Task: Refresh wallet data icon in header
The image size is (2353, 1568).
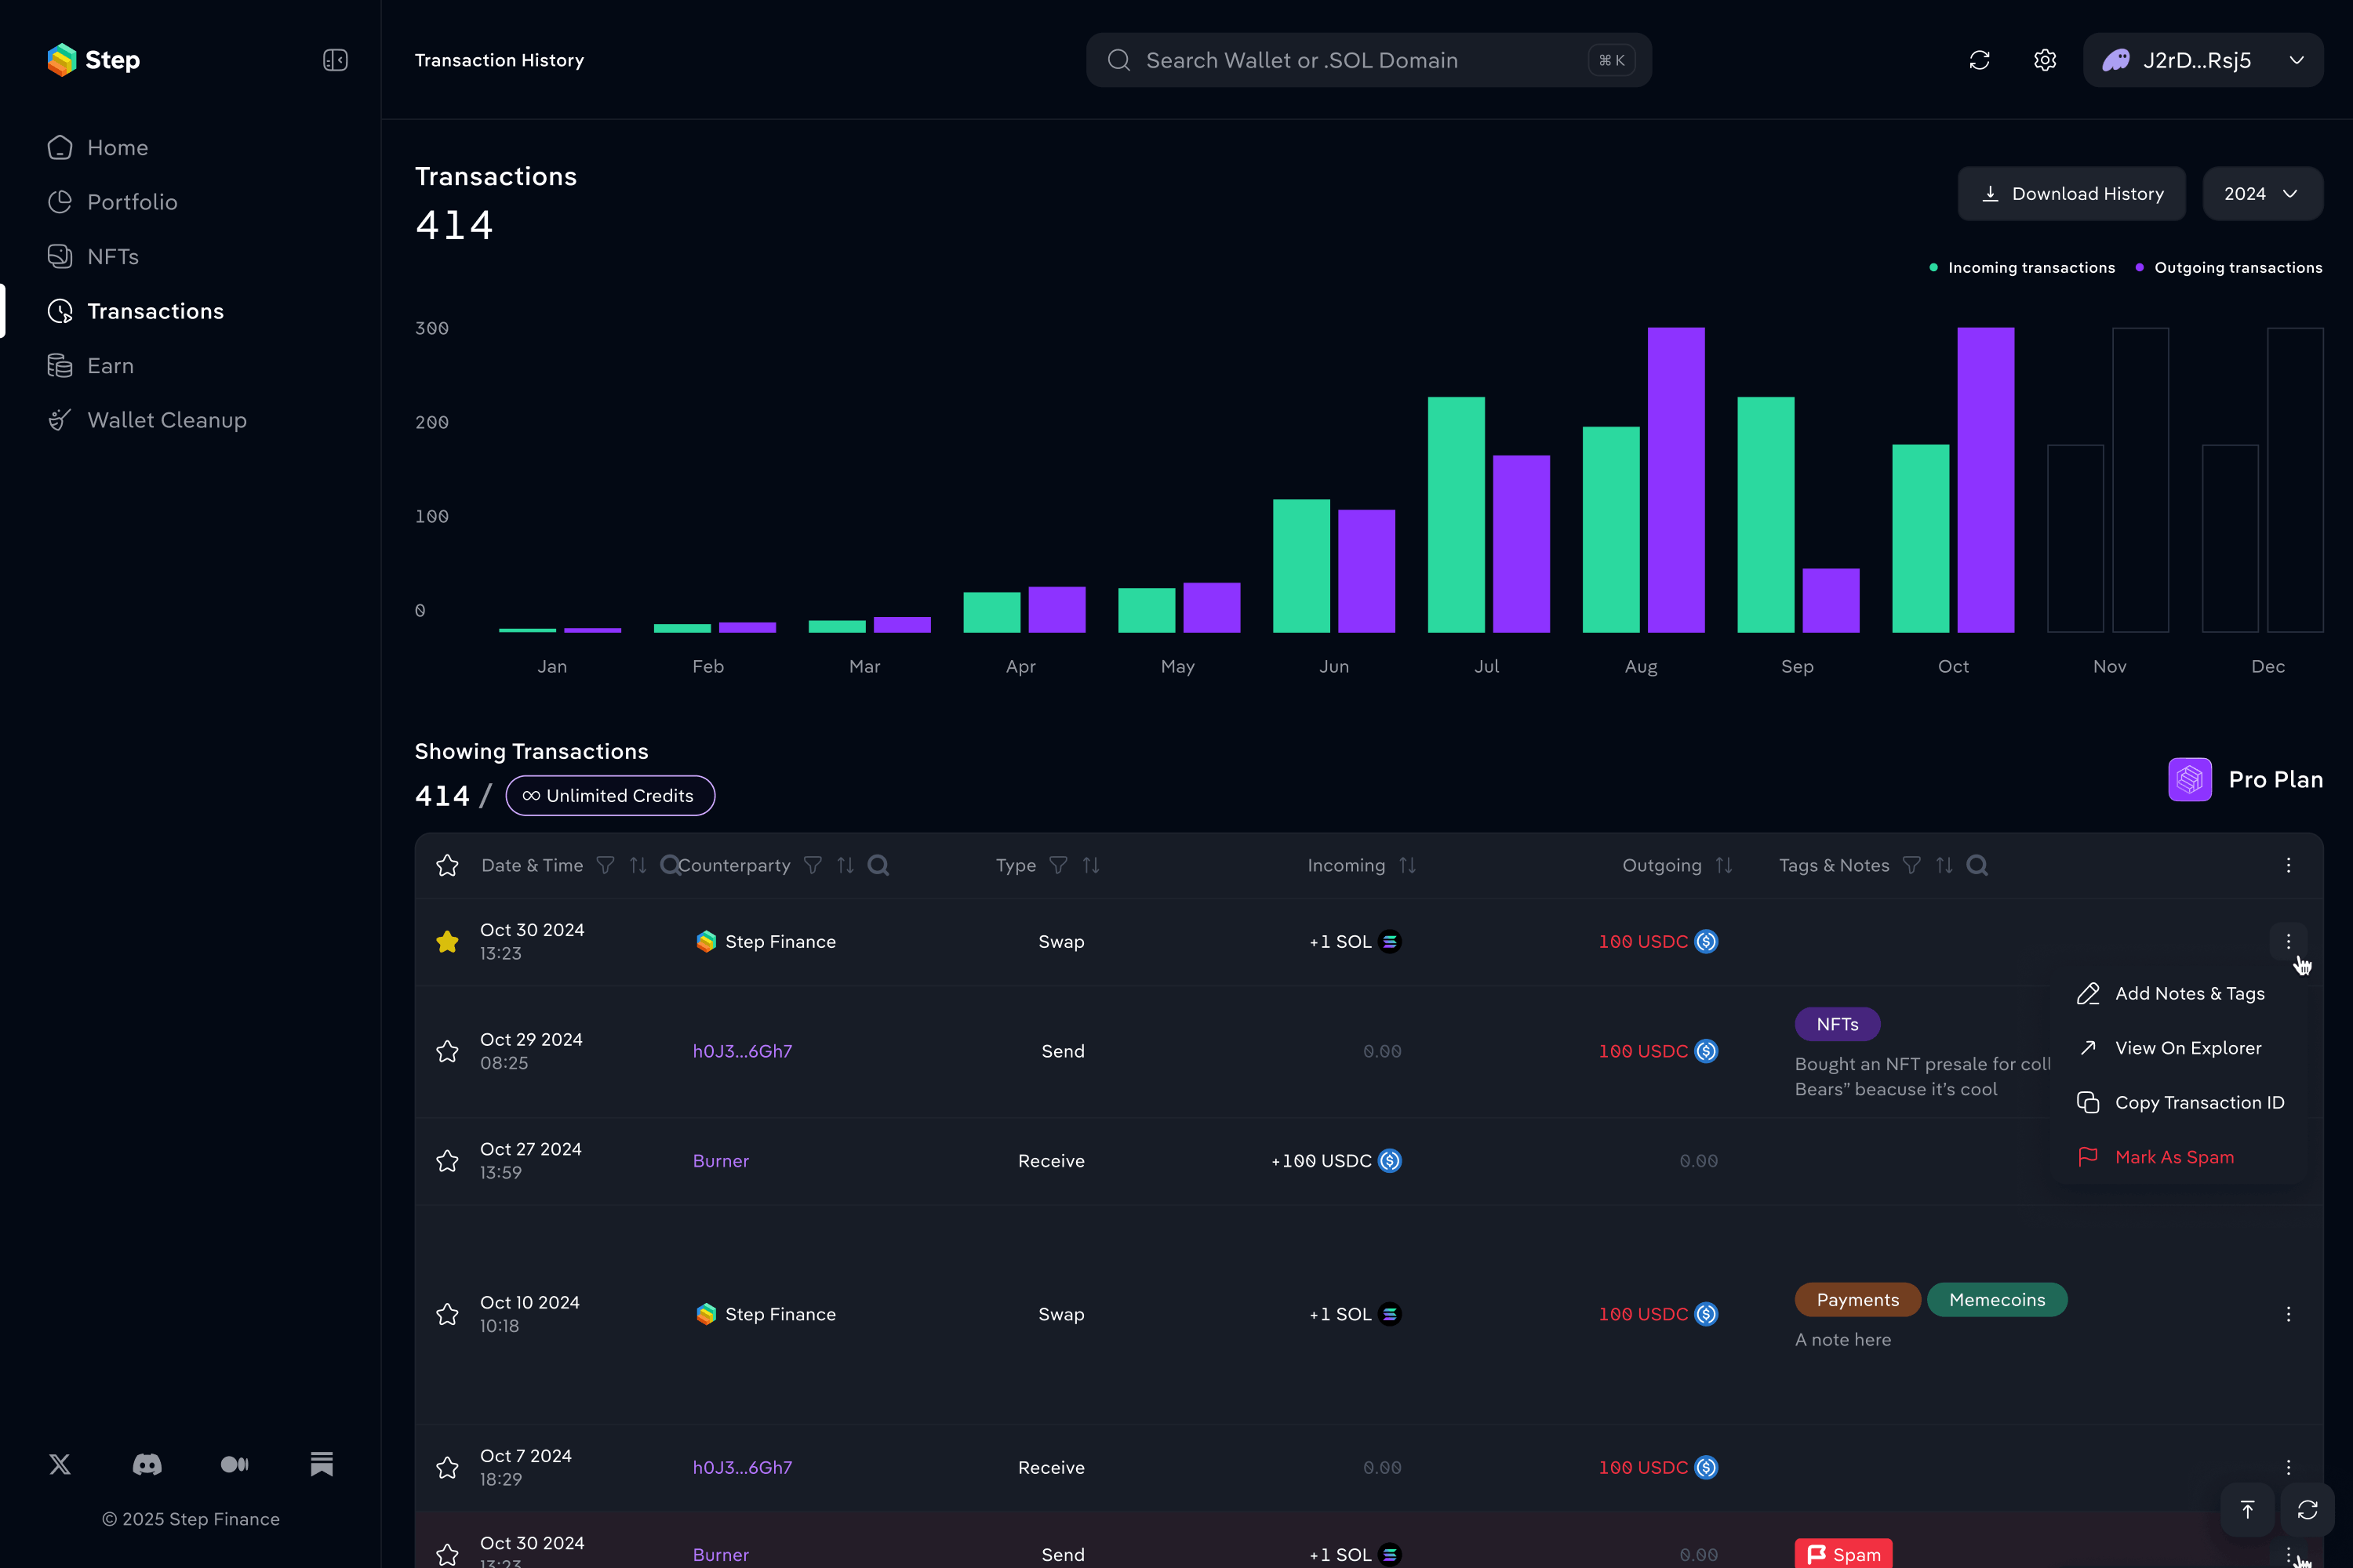Action: pyautogui.click(x=1979, y=60)
